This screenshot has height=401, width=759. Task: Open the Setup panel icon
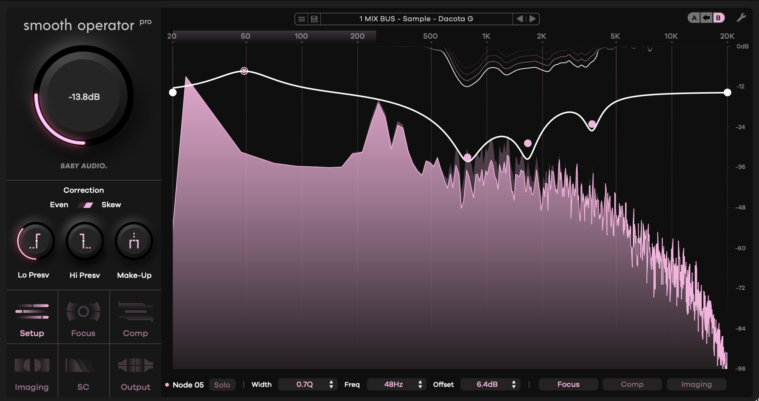click(x=32, y=312)
